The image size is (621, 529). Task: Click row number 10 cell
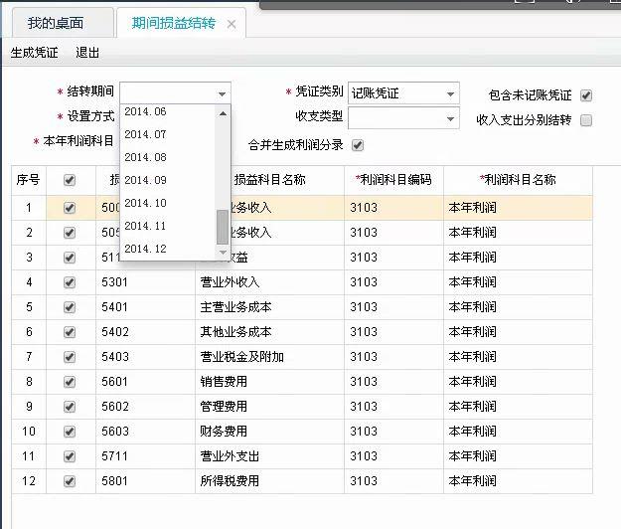click(x=29, y=432)
